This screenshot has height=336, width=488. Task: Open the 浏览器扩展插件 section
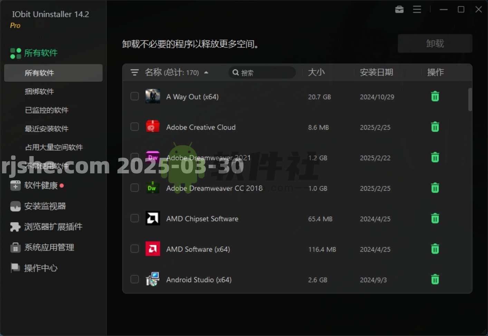53,227
